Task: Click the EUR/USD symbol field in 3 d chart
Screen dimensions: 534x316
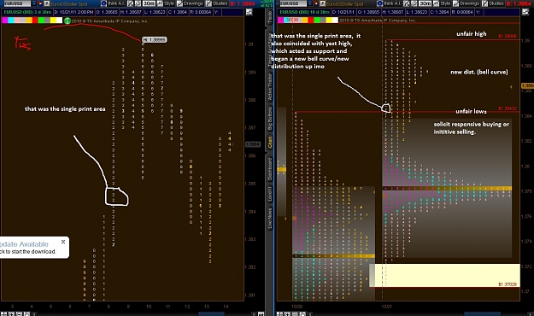Action: tap(17, 3)
